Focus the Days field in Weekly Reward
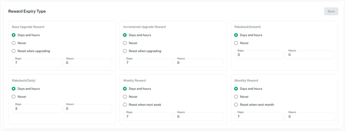 pos(148,117)
